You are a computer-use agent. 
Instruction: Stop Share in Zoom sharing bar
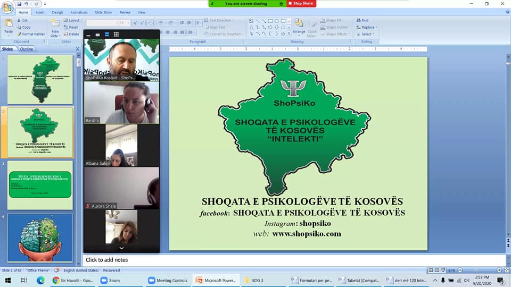301,3
